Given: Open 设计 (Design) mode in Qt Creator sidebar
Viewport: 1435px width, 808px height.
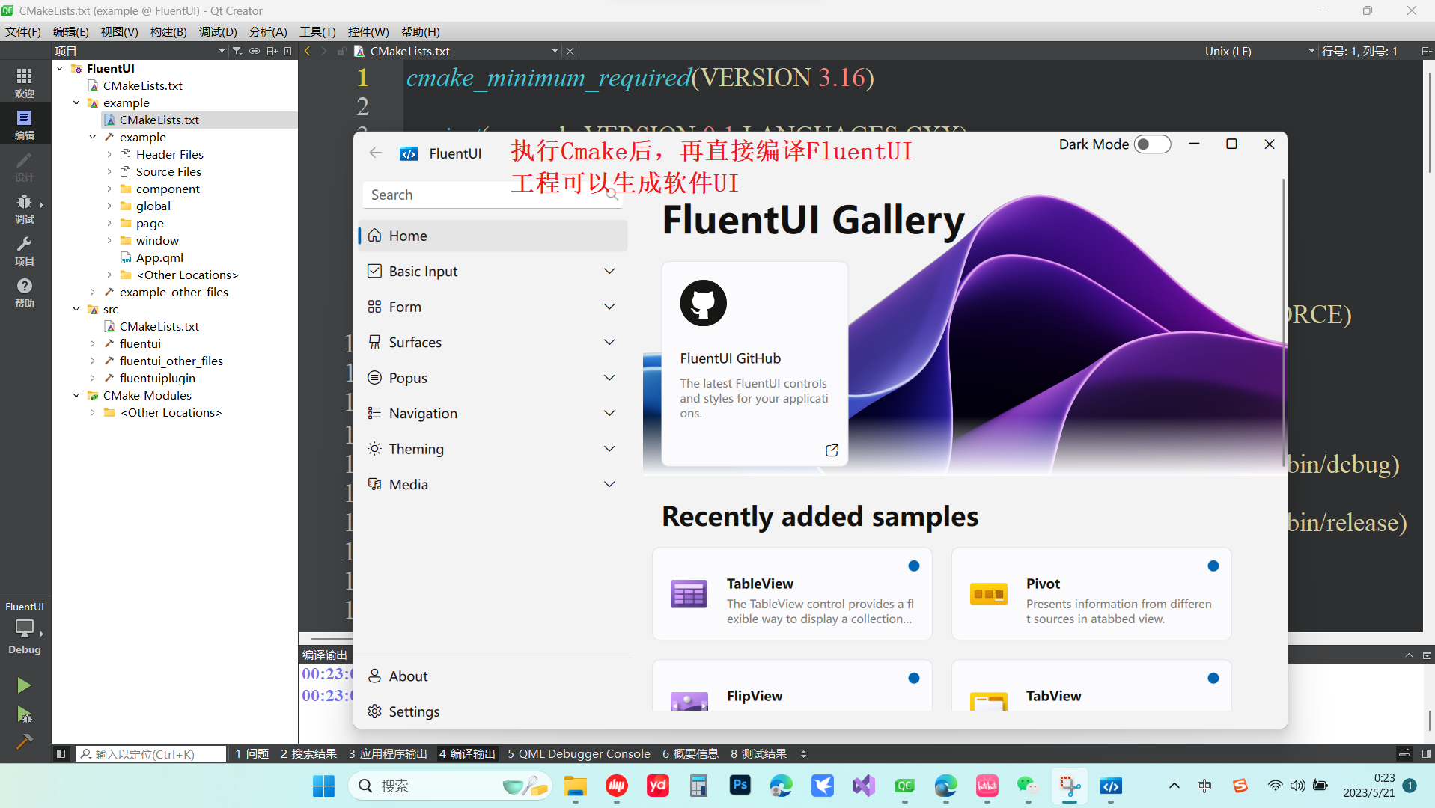Looking at the screenshot, I should click(x=25, y=166).
